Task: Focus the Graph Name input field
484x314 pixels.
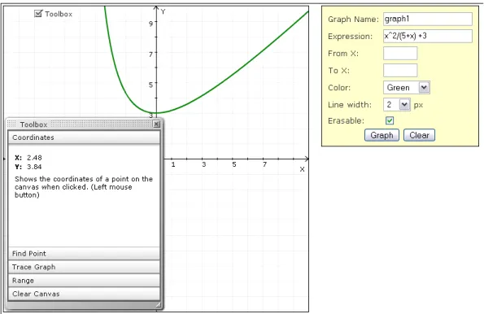Action: point(428,19)
